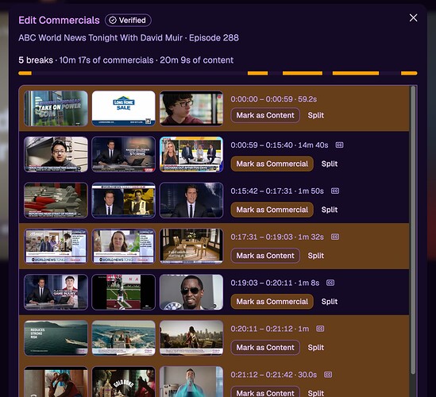436x397 pixels.
Task: Click the closed-caption icon for the 0:21:12 – 0:21:42 segment
Action: point(328,375)
